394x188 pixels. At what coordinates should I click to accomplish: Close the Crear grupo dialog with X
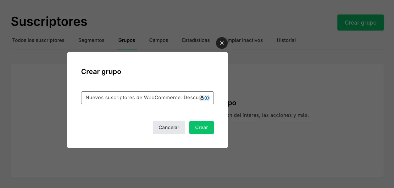222,43
